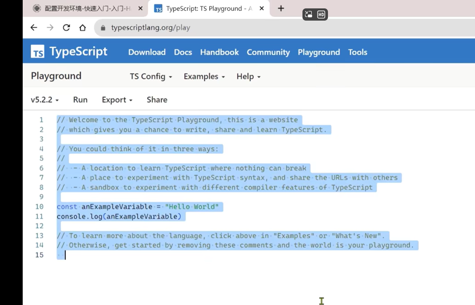This screenshot has height=305, width=475.
Task: Click the browser back arrow icon
Action: [34, 28]
